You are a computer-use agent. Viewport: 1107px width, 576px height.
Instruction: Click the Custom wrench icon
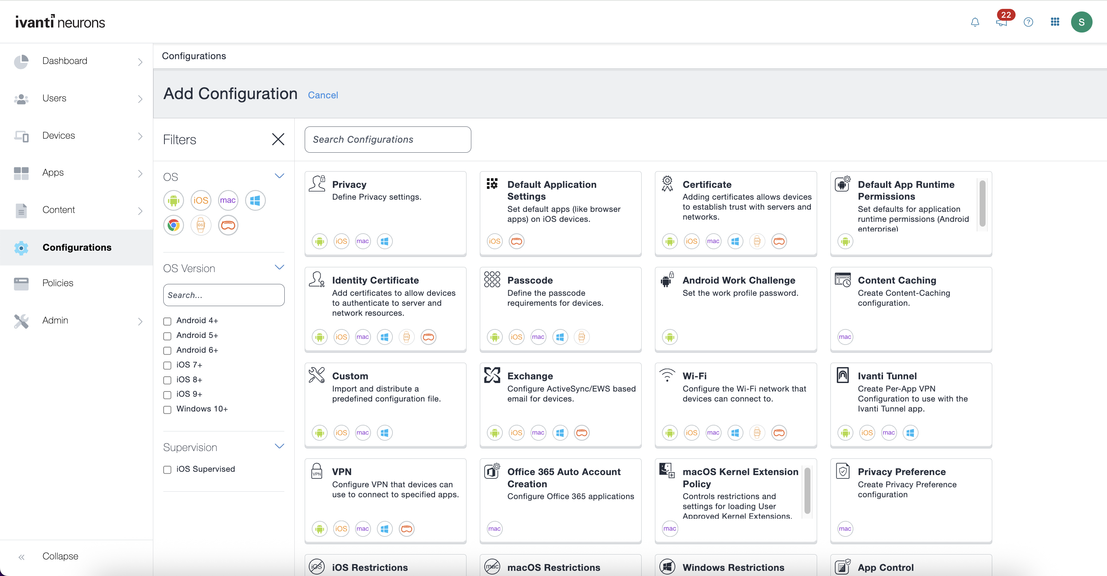click(317, 375)
